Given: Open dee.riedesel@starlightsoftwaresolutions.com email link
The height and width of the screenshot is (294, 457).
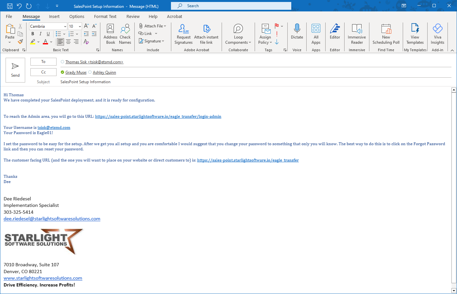Looking at the screenshot, I should 52,219.
